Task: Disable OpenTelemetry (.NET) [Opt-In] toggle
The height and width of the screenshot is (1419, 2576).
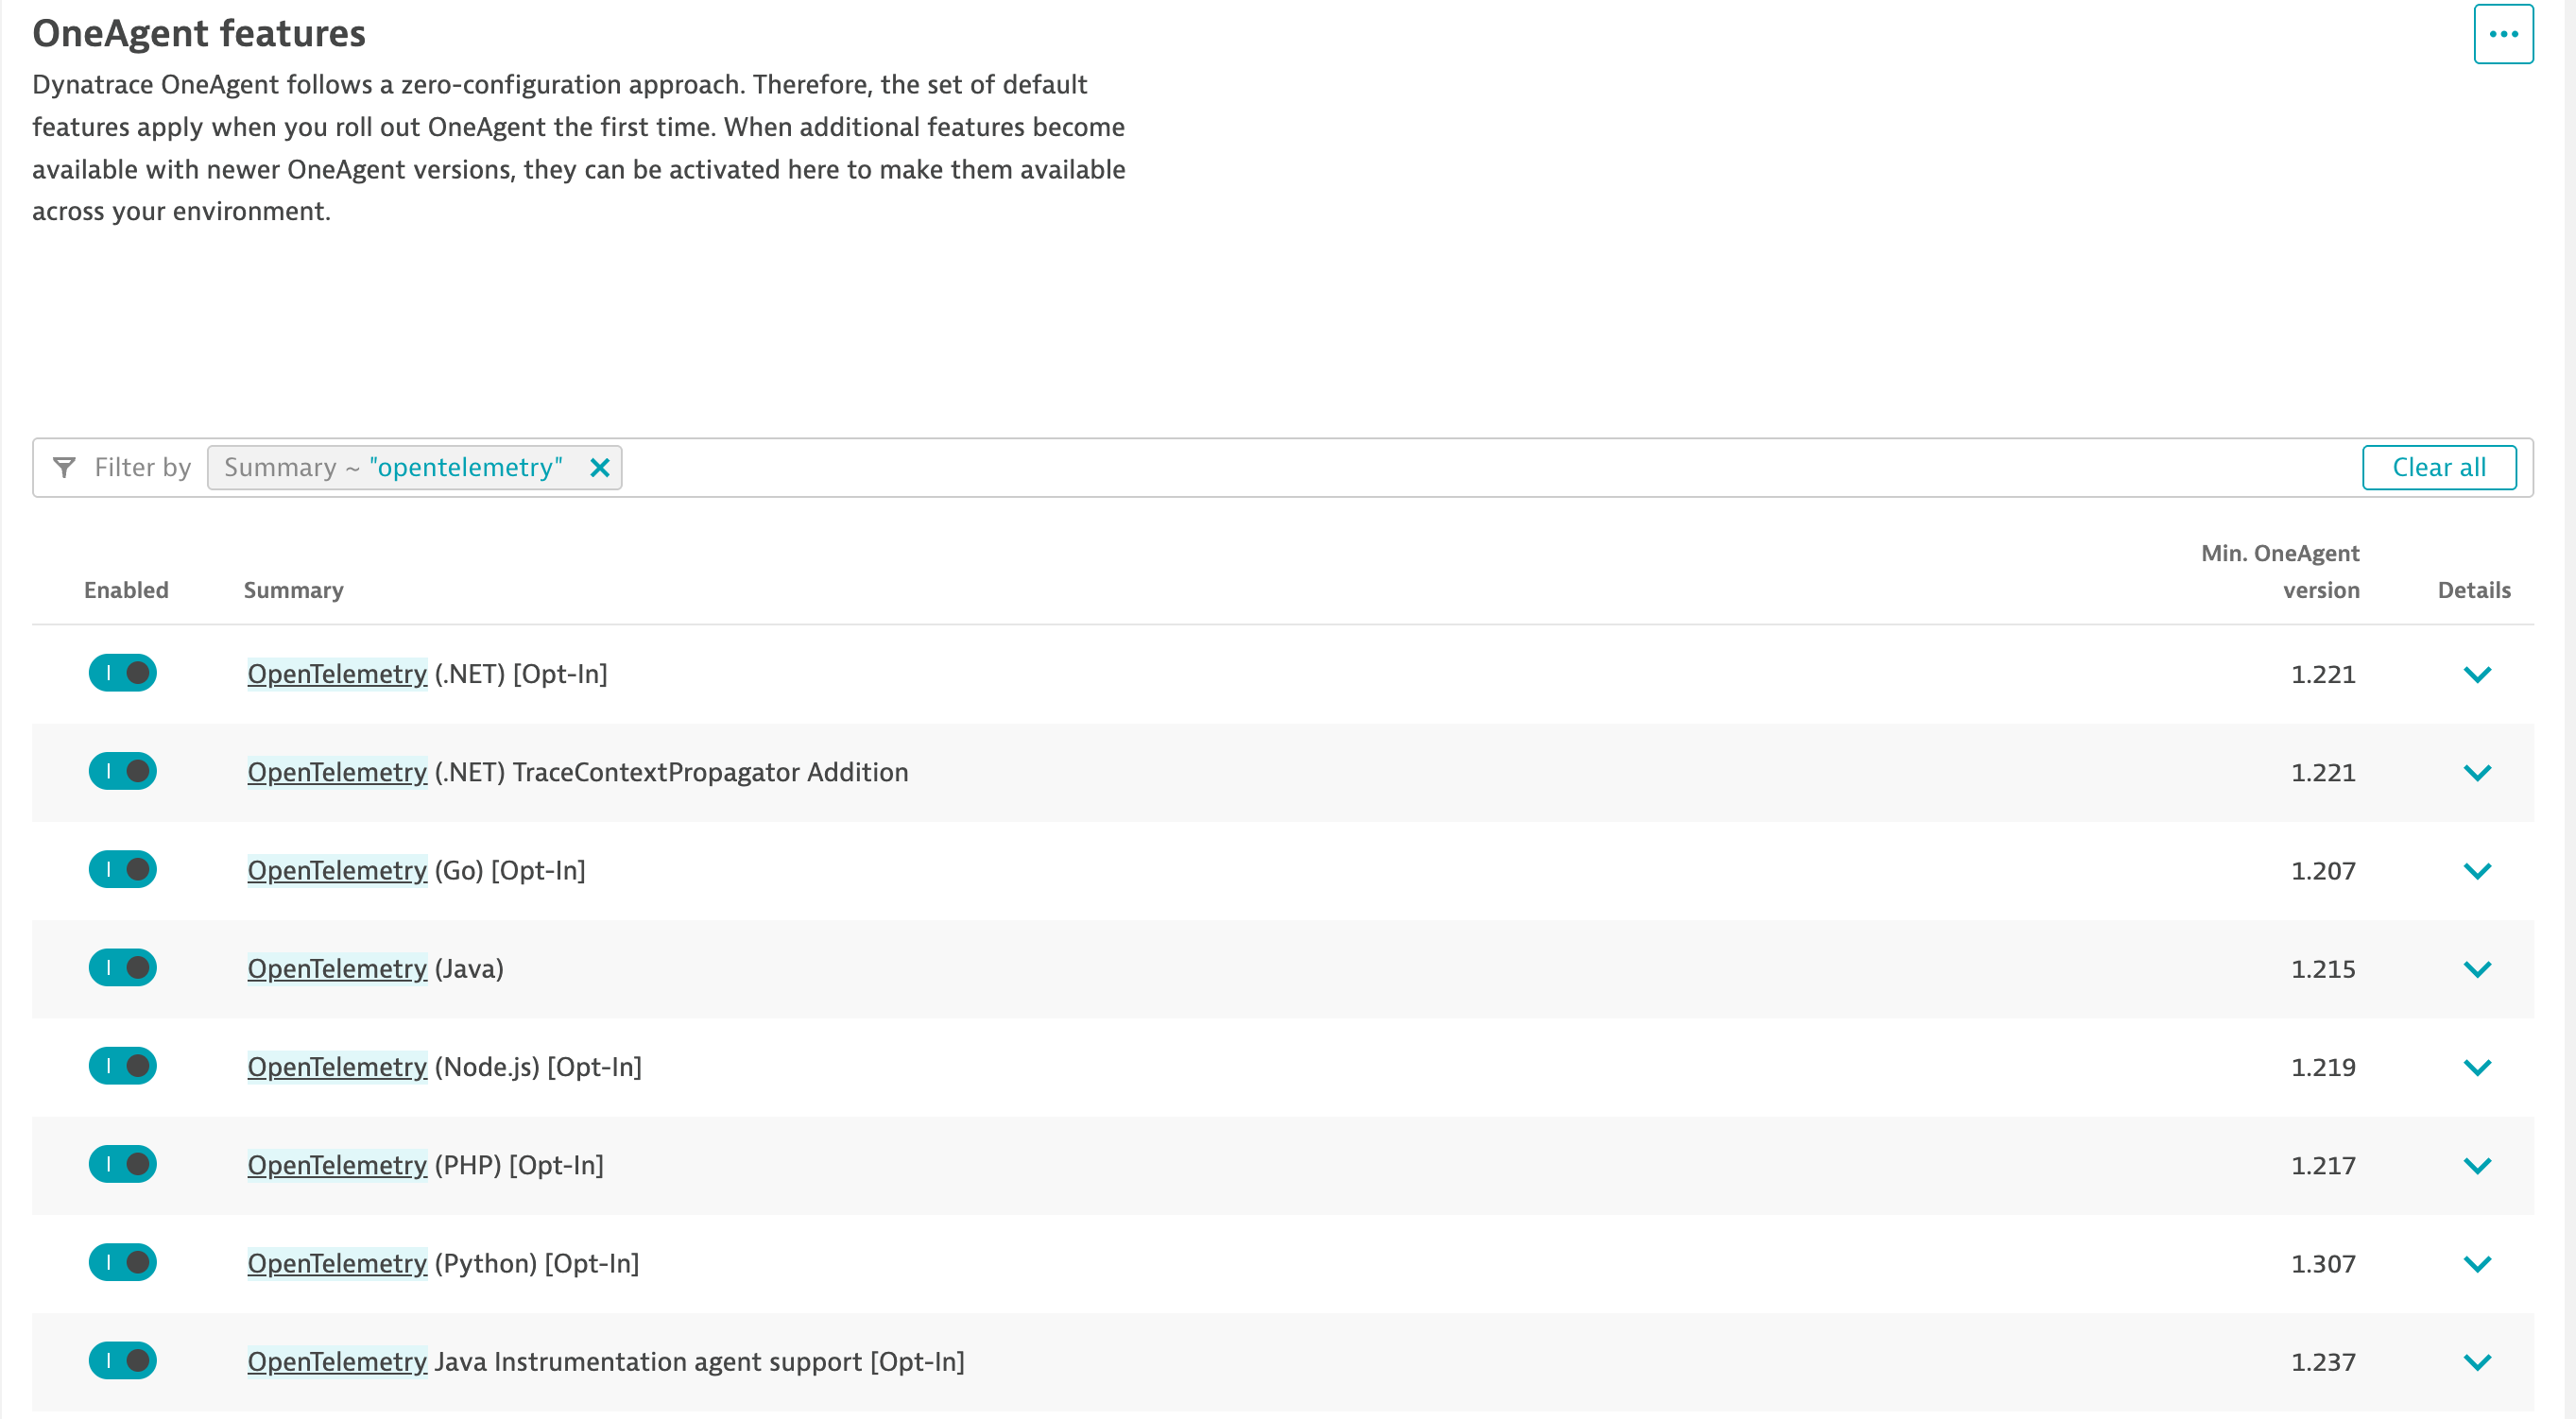Action: 123,673
